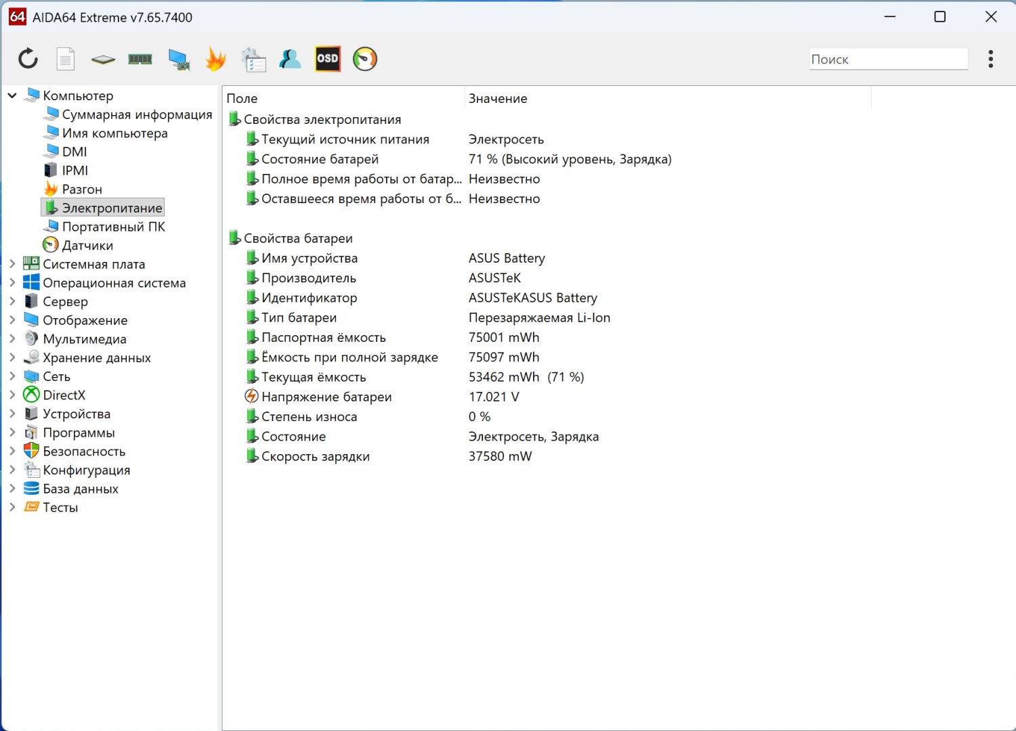The height and width of the screenshot is (731, 1016).
Task: Open the monitor diagnostics toolbar icon
Action: pyautogui.click(x=179, y=59)
